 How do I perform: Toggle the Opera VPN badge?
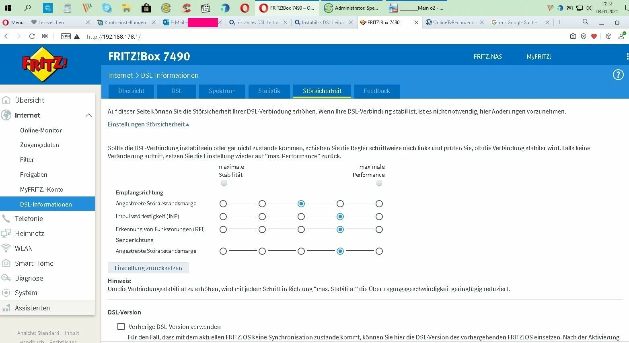pyautogui.click(x=66, y=36)
